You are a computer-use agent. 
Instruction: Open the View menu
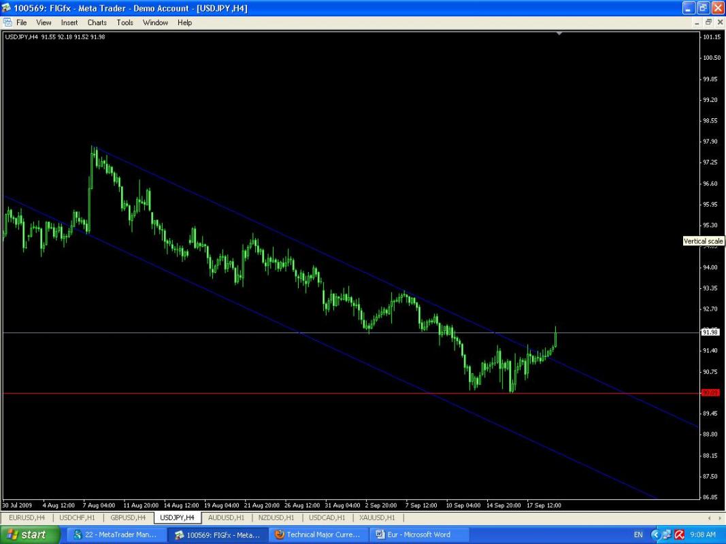[x=44, y=22]
